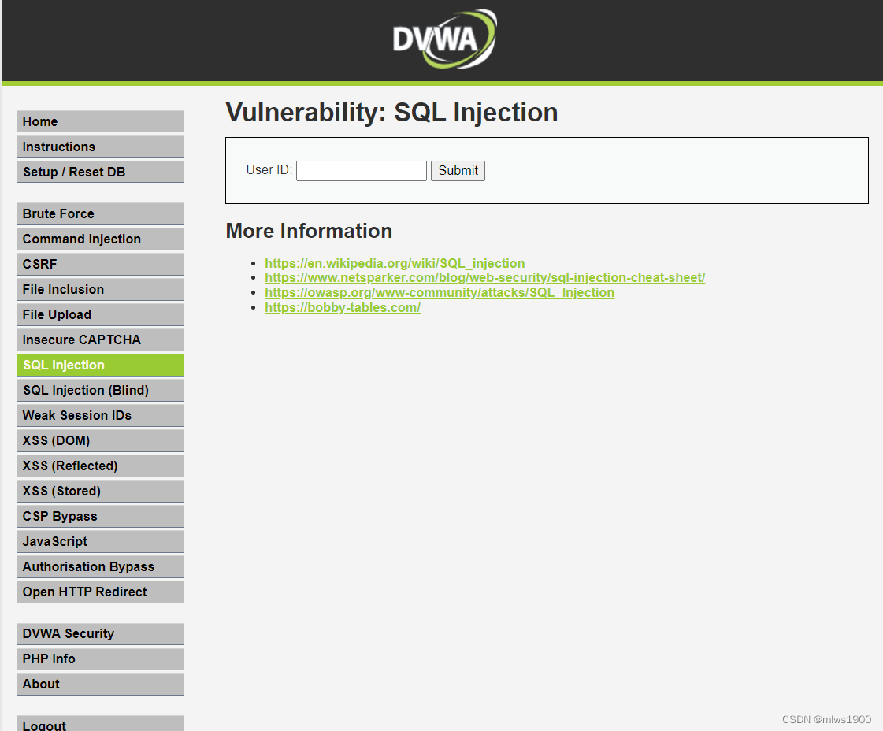Screen dimensions: 883x731
Task: Open File Inclusion vulnerability page
Action: (x=100, y=289)
